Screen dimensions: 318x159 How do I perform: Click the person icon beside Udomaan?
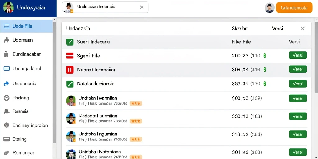7,40
